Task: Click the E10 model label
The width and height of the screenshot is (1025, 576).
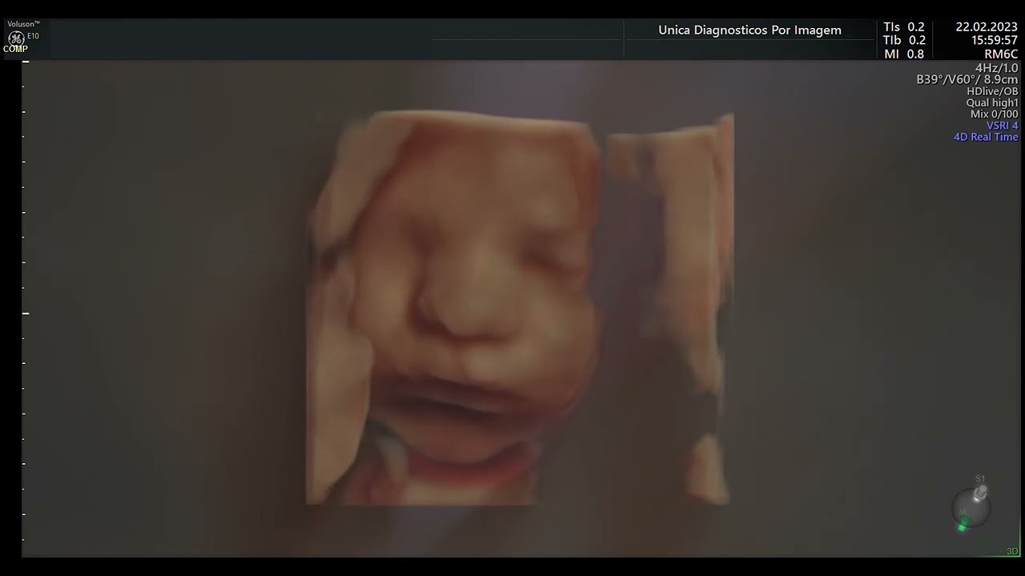Action: tap(33, 36)
